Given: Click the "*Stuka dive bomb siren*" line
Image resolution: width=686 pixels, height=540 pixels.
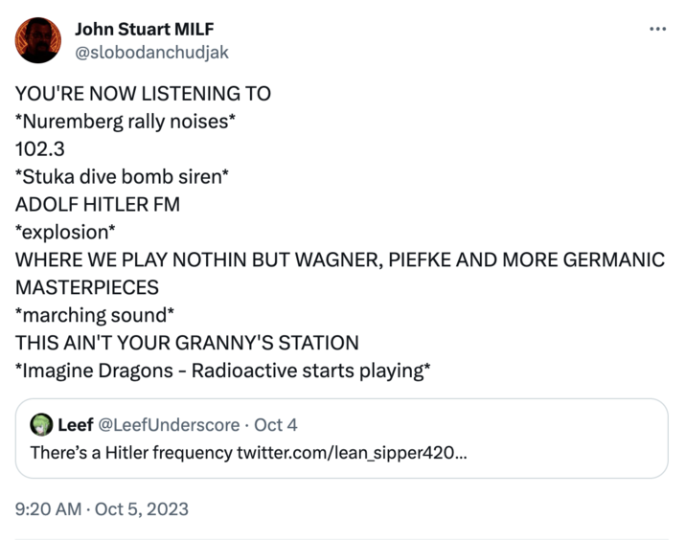Looking at the screenshot, I should point(121,177).
